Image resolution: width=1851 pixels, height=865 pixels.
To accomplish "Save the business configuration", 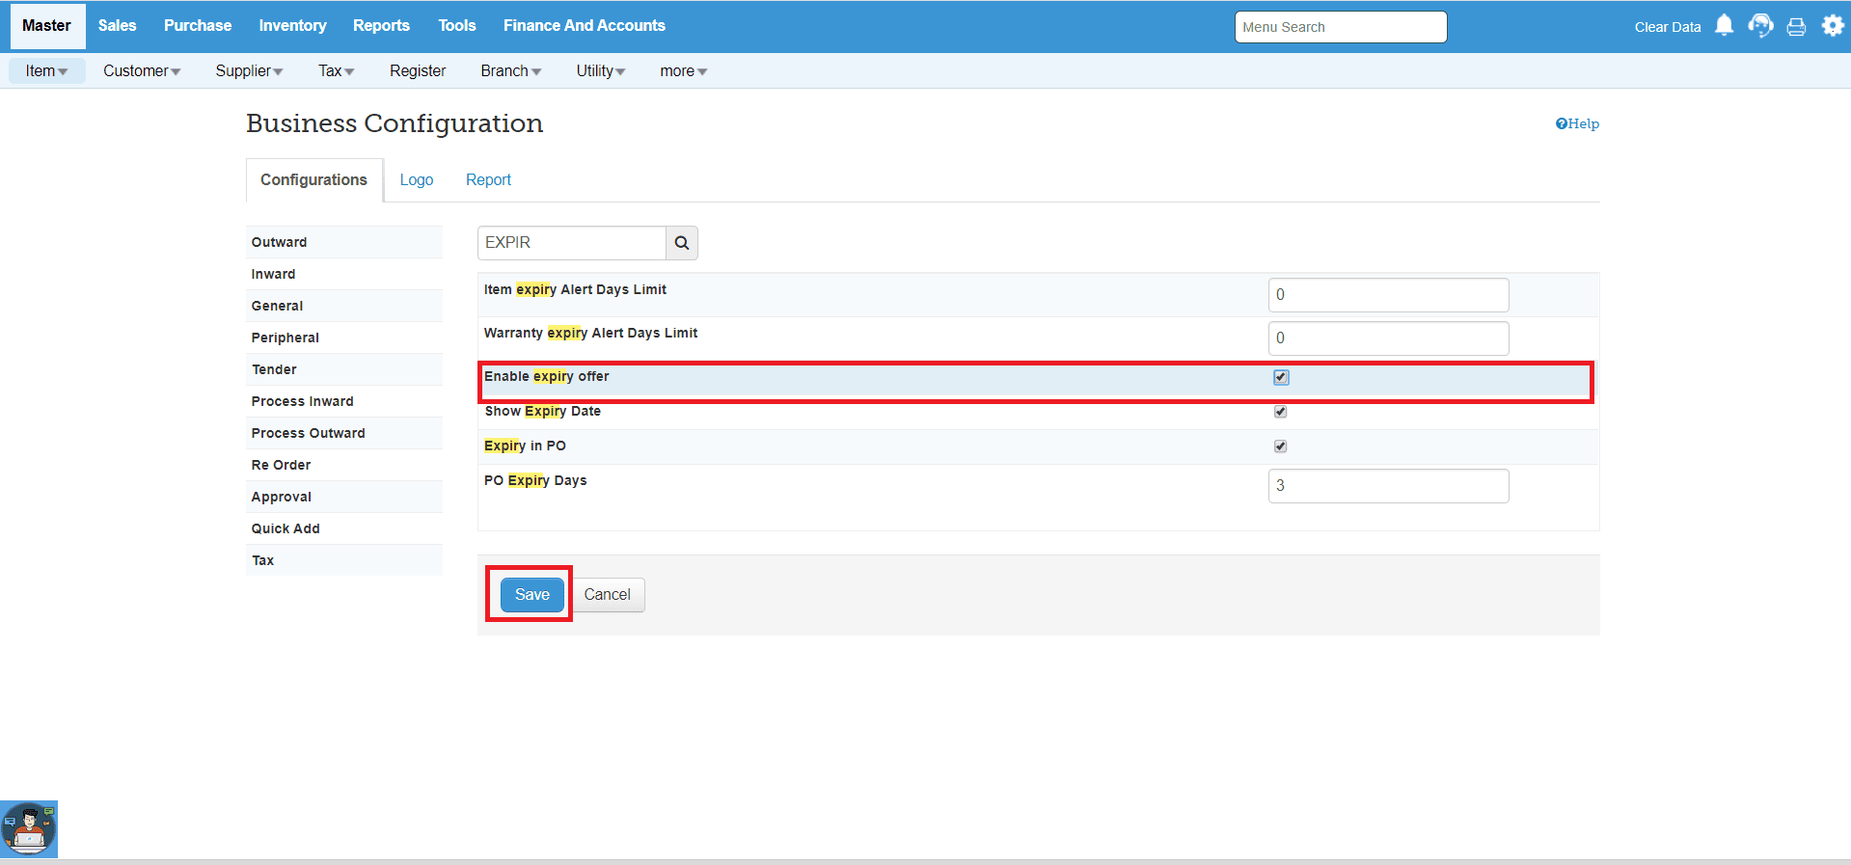I will tap(532, 595).
